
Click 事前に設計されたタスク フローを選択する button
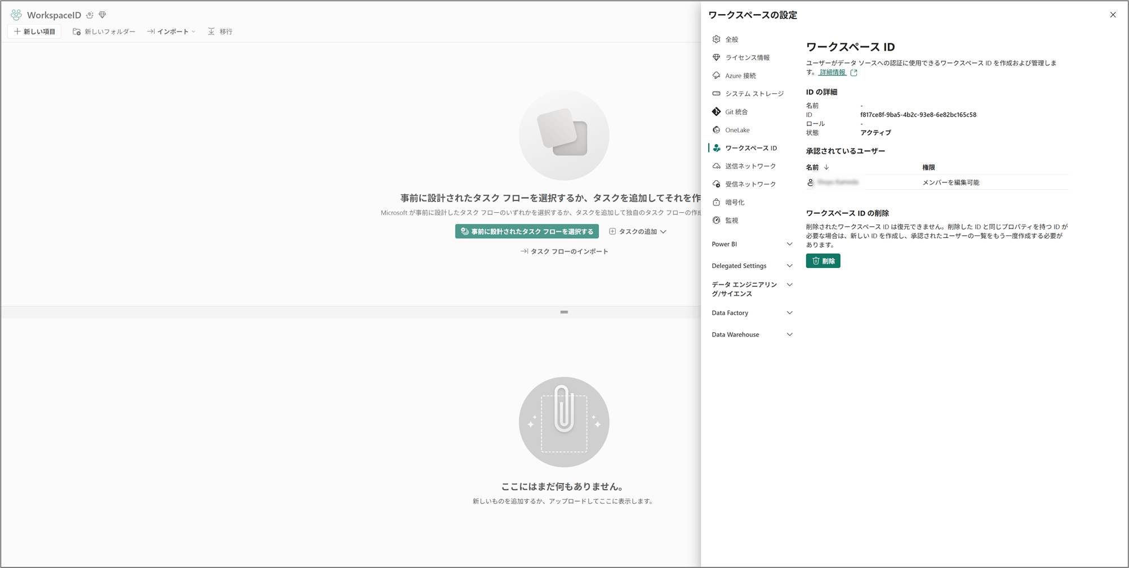pos(527,231)
